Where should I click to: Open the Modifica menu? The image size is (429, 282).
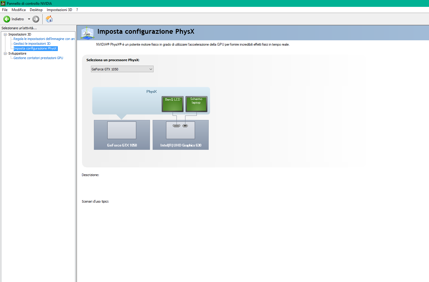(18, 10)
